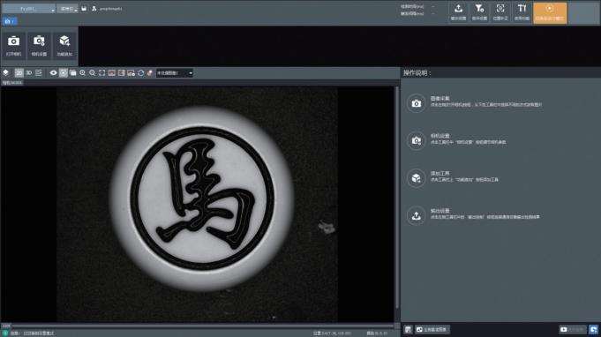Click the document icon at bottom of right panel
This screenshot has height=337, width=601.
coord(408,329)
